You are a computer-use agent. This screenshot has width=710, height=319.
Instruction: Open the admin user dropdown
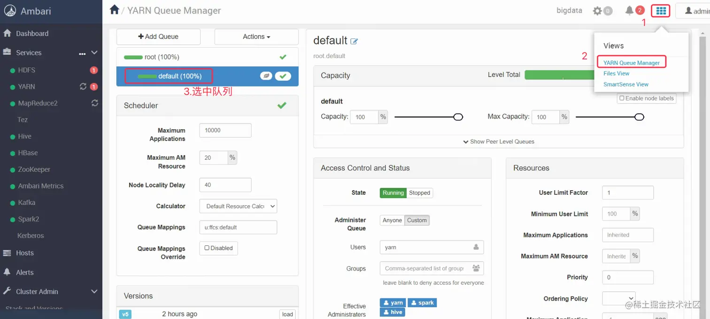pyautogui.click(x=694, y=11)
